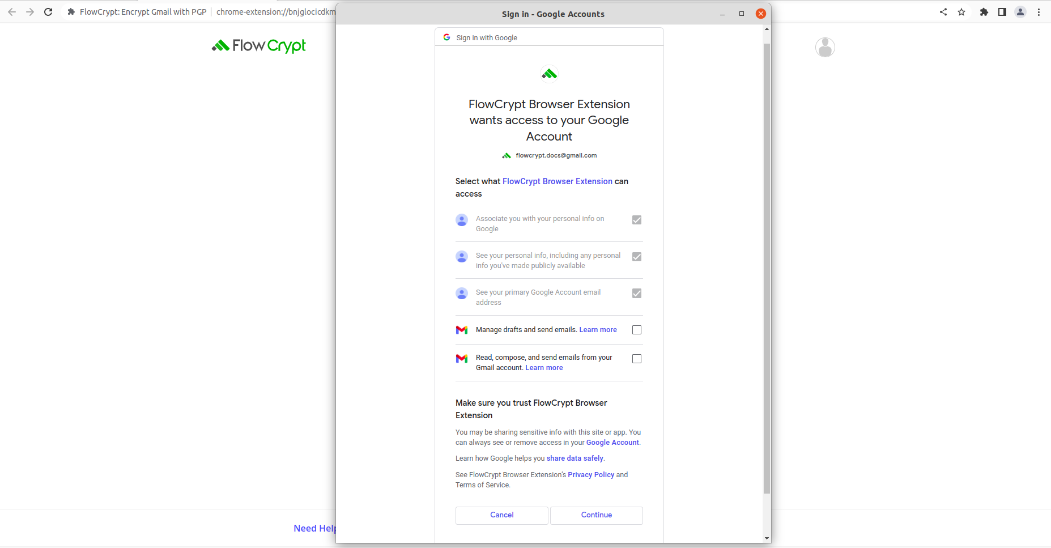This screenshot has width=1051, height=548.
Task: Click the Gmail icon beside Read, compose
Action: 462,359
